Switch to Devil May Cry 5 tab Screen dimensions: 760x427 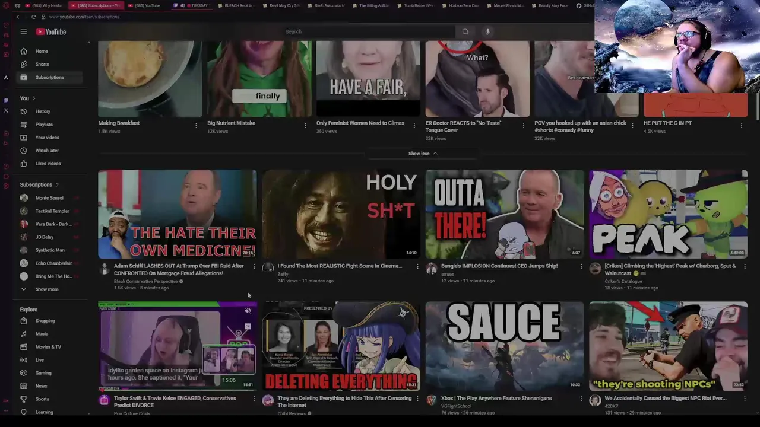pyautogui.click(x=281, y=5)
